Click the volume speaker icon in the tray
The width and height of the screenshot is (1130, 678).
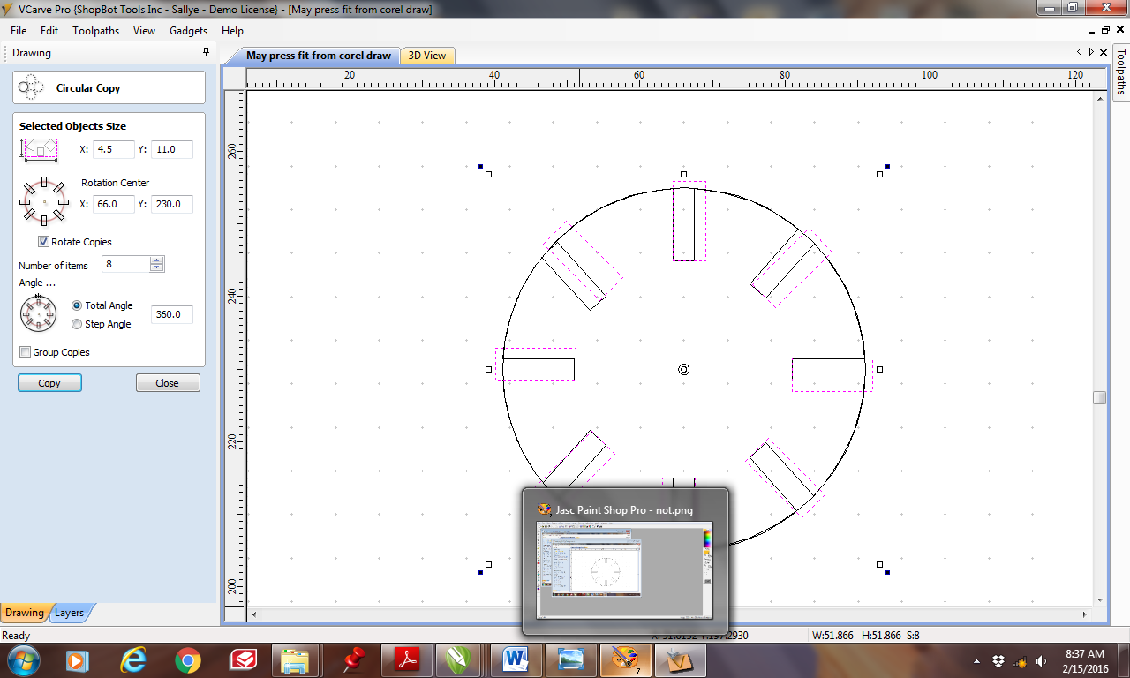click(x=1043, y=660)
